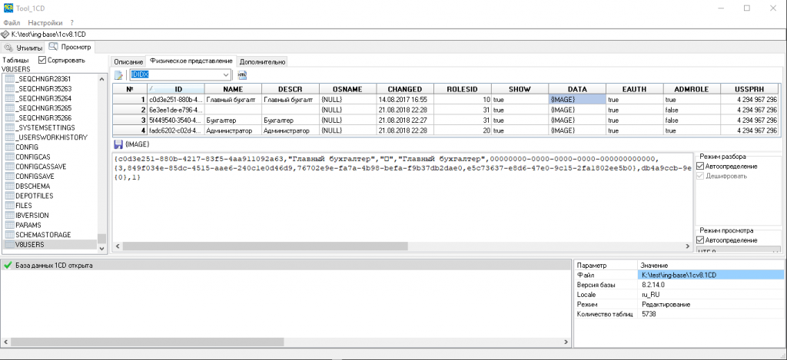This screenshot has height=360, width=787.
Task: Click the ADMROLE column header
Action: [x=692, y=89]
